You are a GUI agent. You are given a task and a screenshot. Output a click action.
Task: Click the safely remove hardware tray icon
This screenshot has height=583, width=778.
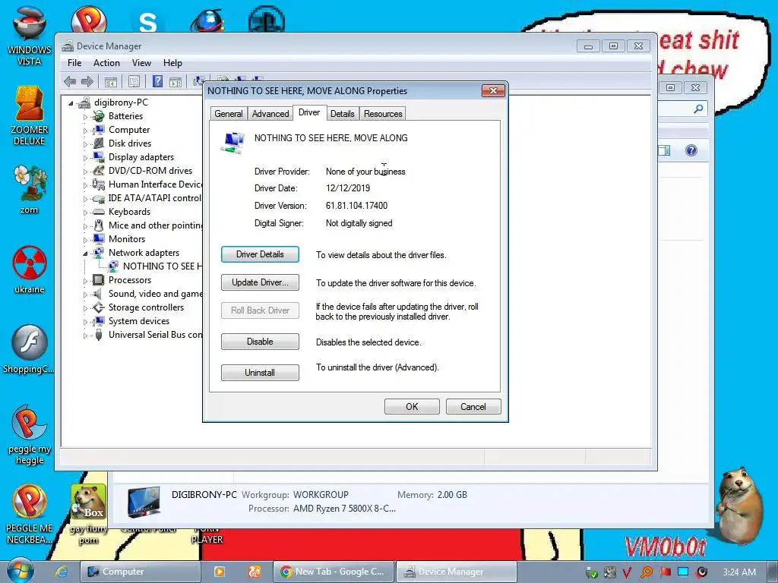591,572
